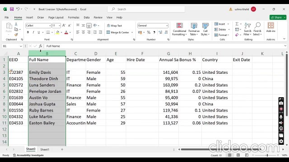The width and height of the screenshot is (289, 162).
Task: Expand the Name Box dropdown
Action: 21,46
